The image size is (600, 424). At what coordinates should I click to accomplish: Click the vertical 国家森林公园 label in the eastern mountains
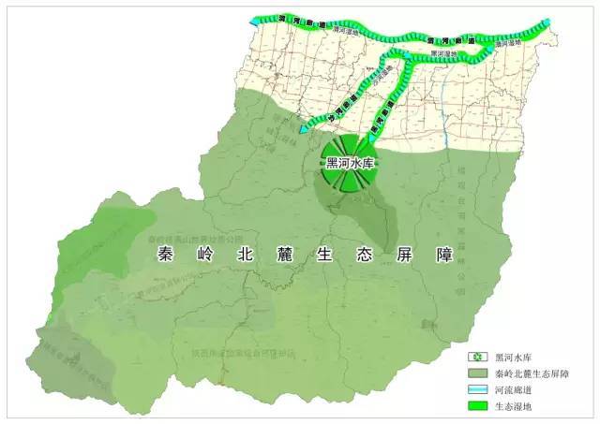[x=460, y=231]
